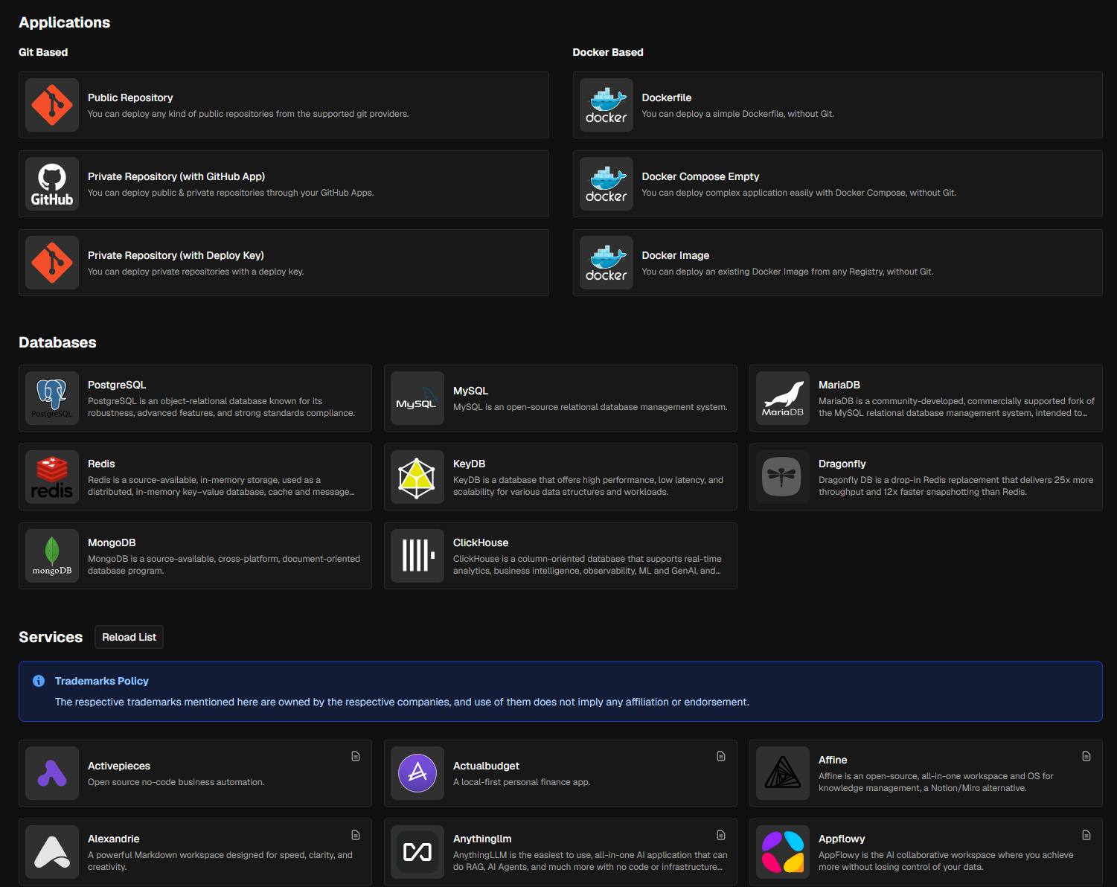Select the MySQL database title
Screen dimensions: 1117x887
coord(471,391)
